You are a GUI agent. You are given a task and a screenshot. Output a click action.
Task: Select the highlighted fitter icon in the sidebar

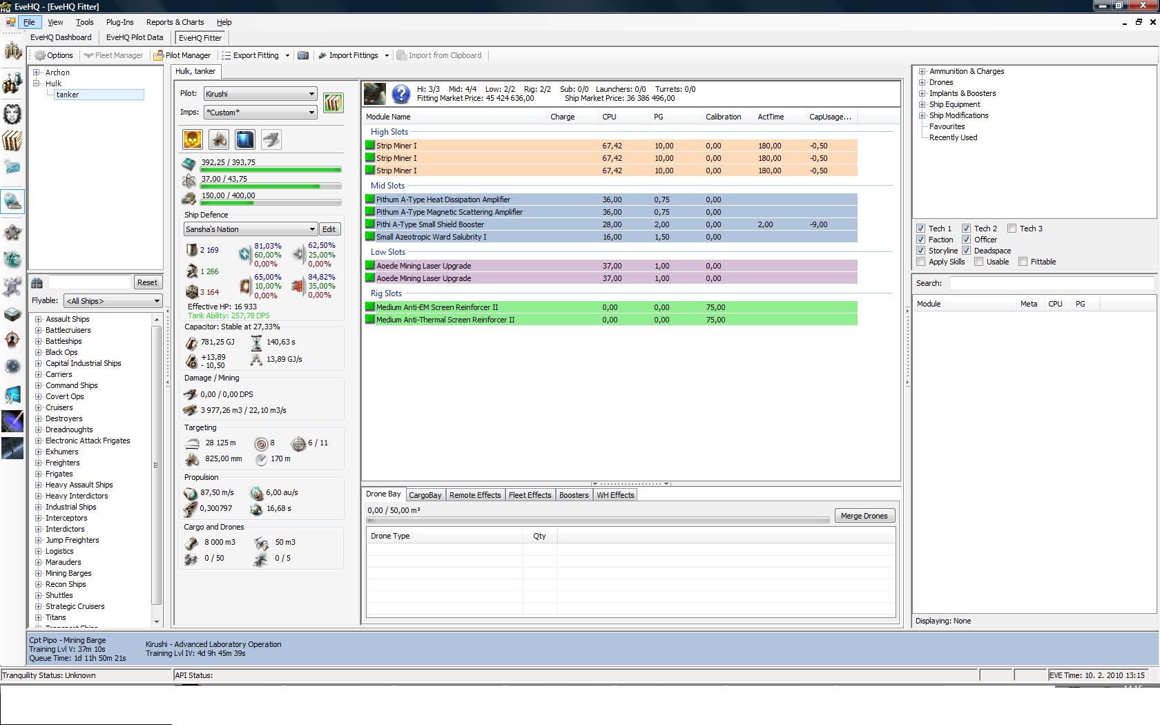coord(12,201)
